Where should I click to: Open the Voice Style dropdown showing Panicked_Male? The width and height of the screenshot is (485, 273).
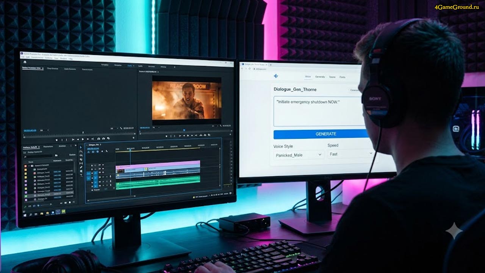click(x=299, y=155)
